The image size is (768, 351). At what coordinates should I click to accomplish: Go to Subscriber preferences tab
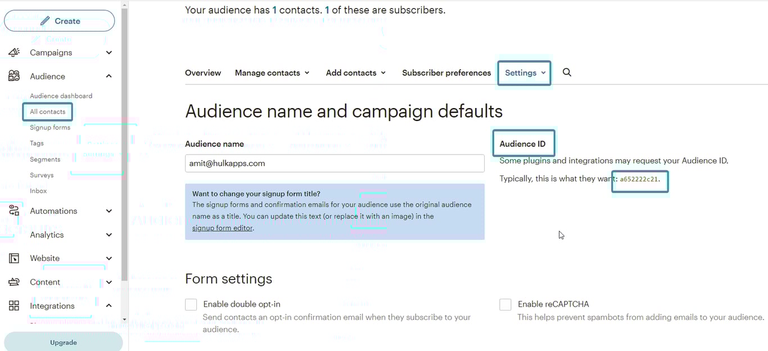(x=446, y=73)
